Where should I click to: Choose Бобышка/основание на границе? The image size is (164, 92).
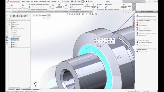38,9
